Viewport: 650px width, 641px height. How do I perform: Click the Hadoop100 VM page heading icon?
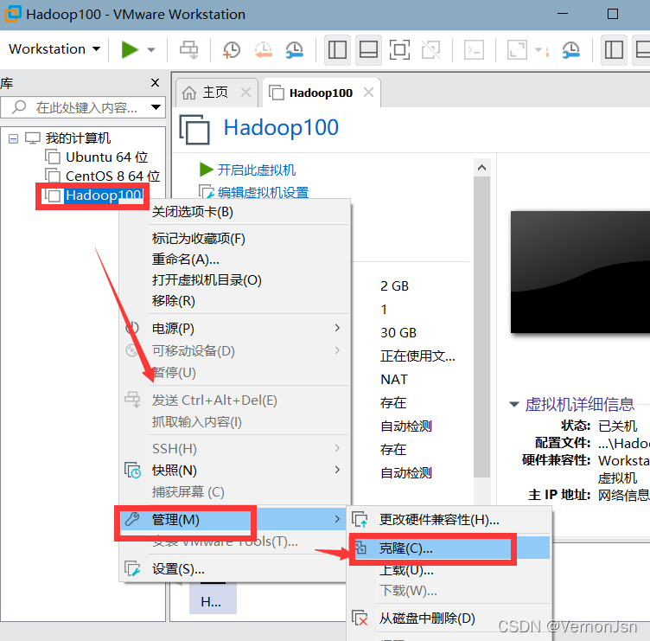coord(194,130)
